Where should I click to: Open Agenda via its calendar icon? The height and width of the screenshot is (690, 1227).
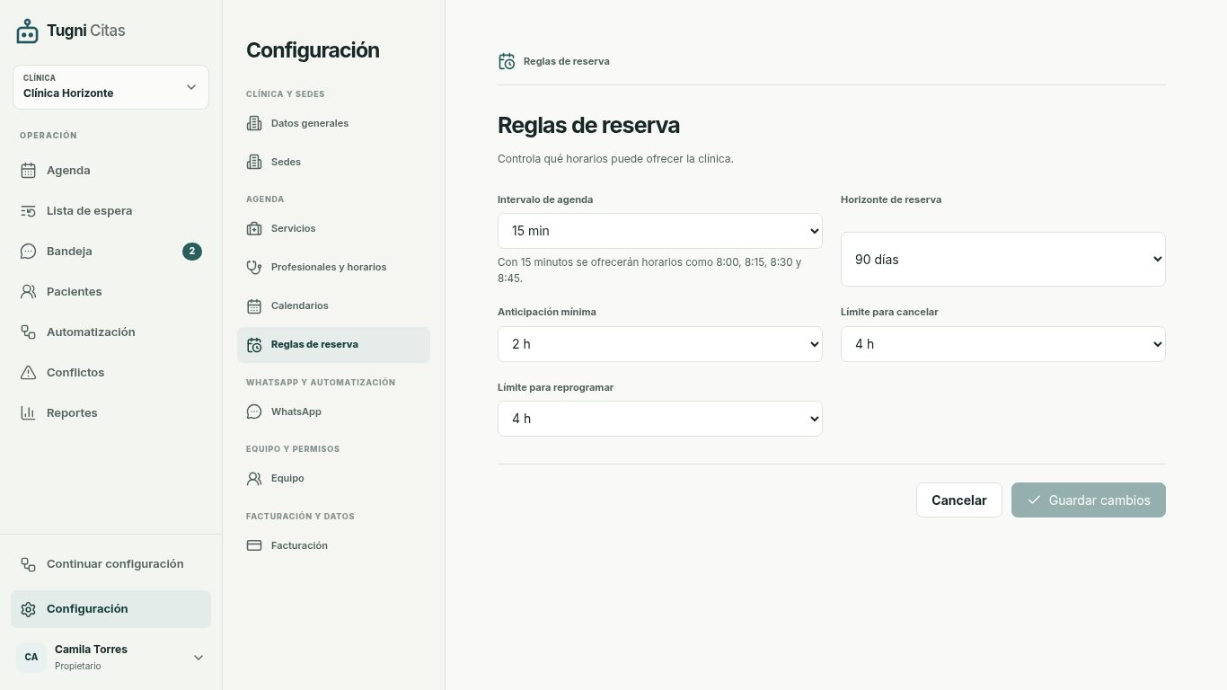[28, 171]
